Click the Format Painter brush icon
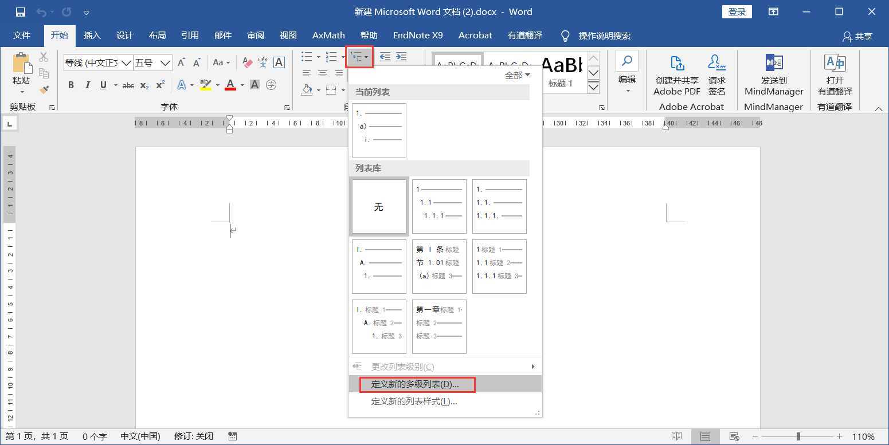889x445 pixels. coord(44,89)
